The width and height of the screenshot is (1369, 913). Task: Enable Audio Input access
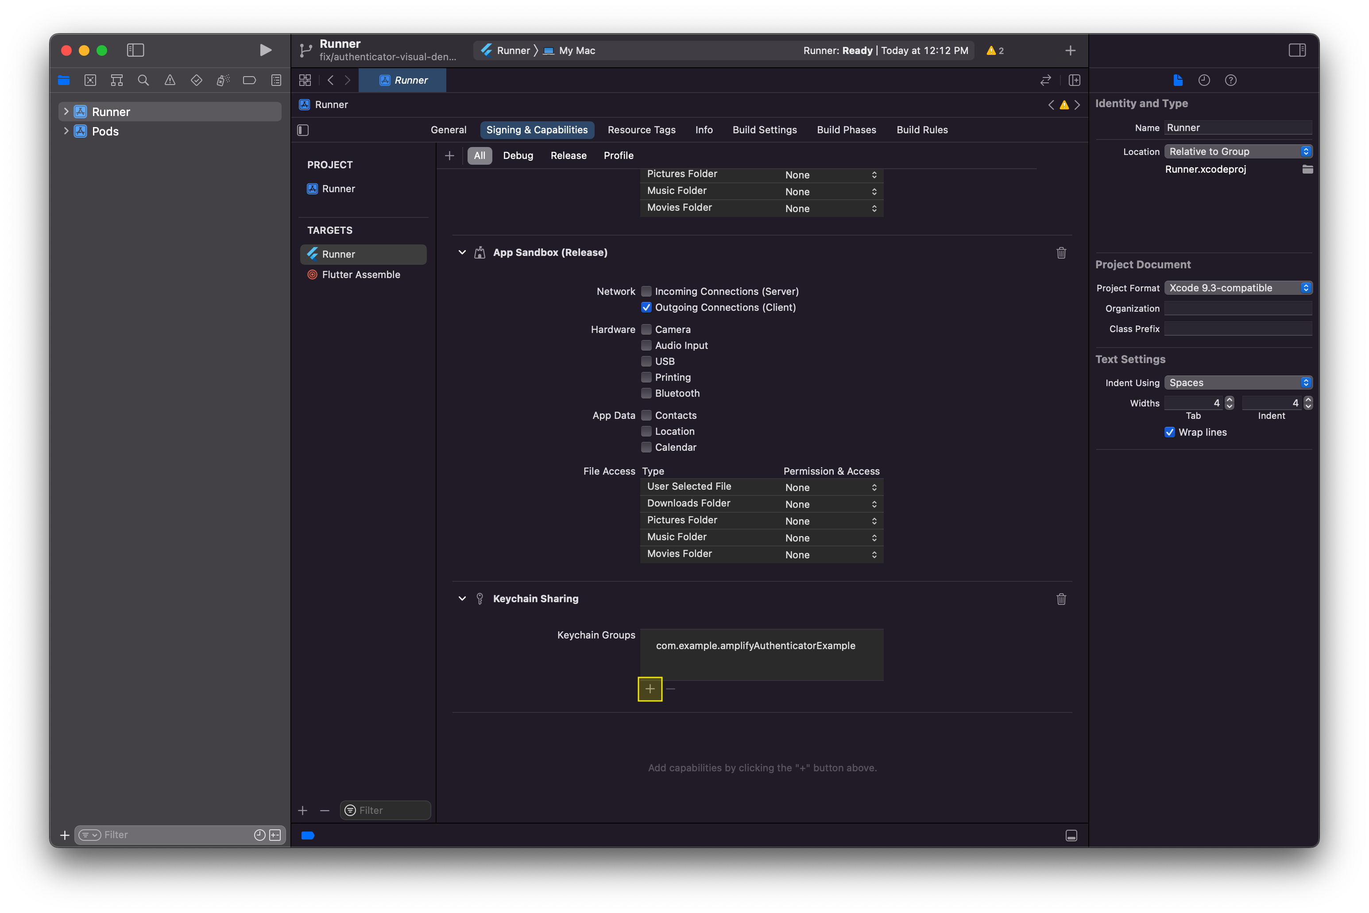(646, 345)
